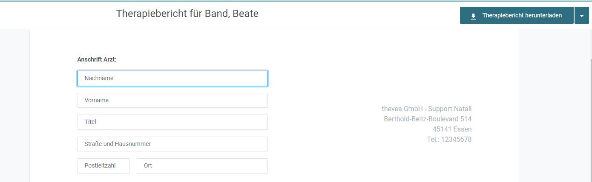Activate the Straße und Hausnummer field
The height and width of the screenshot is (182, 592).
(x=172, y=144)
